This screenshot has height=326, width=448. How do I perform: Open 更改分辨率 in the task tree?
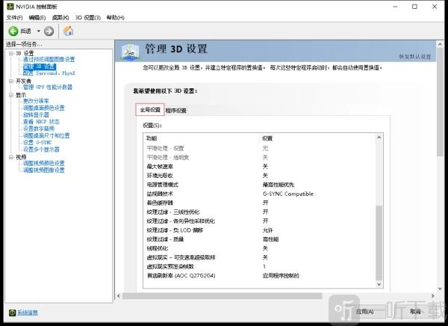36,101
